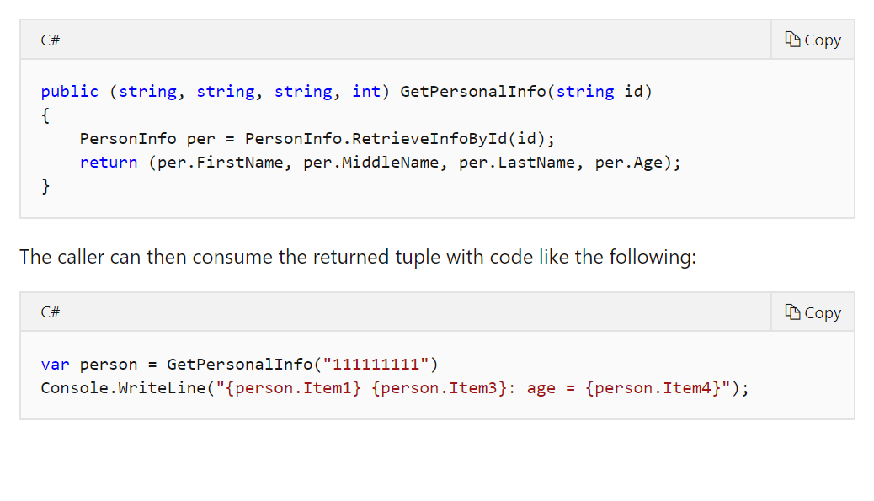Click the Copy button for the first snippet
Image resolution: width=874 pixels, height=501 pixels.
coord(812,39)
